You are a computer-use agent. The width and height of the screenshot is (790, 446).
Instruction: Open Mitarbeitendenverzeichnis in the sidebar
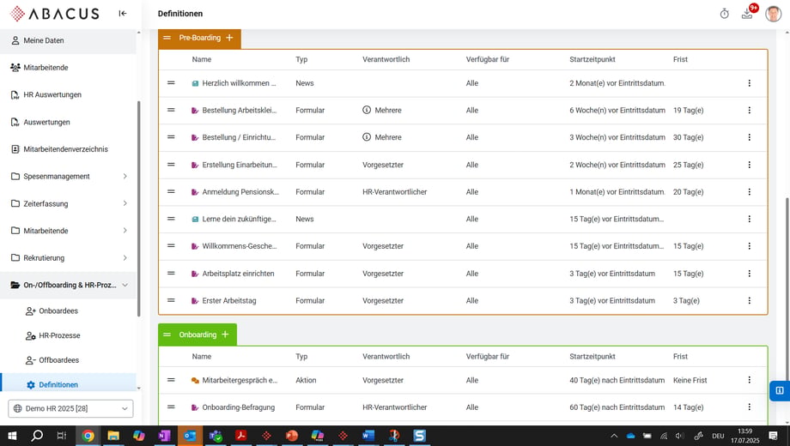tap(68, 149)
